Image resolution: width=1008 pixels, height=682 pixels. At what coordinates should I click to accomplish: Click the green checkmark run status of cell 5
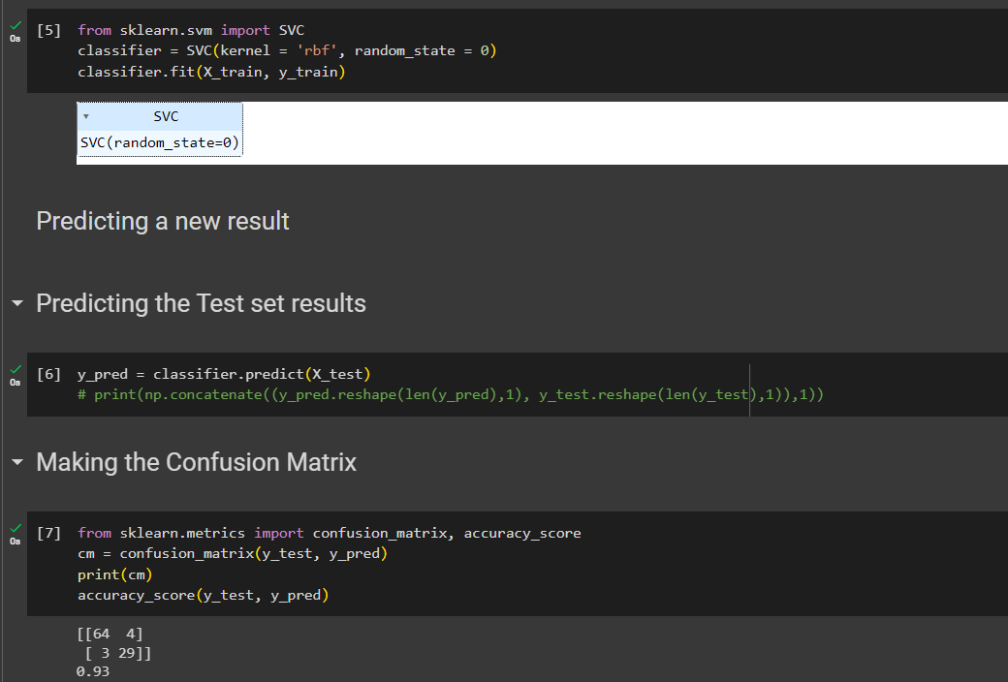point(16,25)
